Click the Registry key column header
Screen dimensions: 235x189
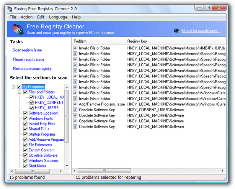176,41
